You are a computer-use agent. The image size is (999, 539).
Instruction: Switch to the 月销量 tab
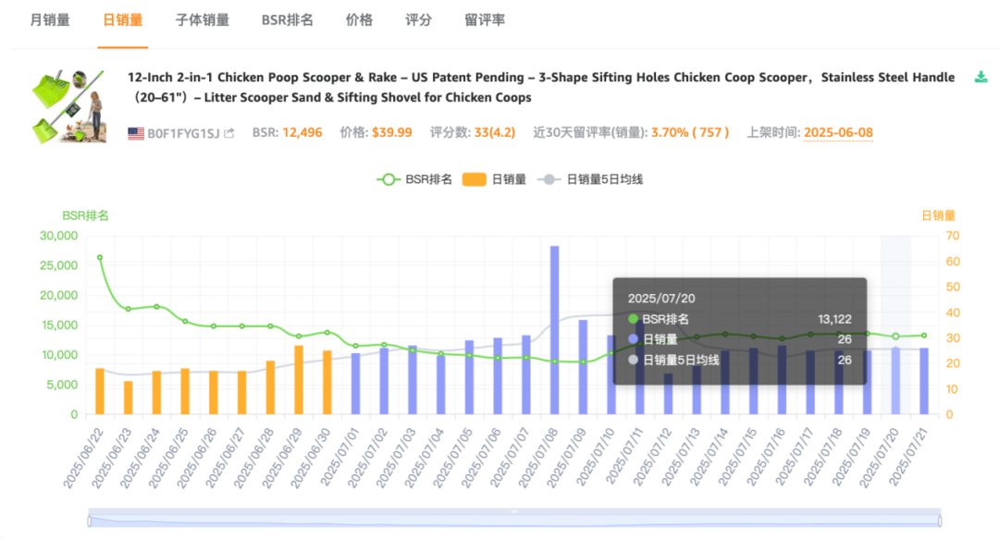click(x=50, y=20)
